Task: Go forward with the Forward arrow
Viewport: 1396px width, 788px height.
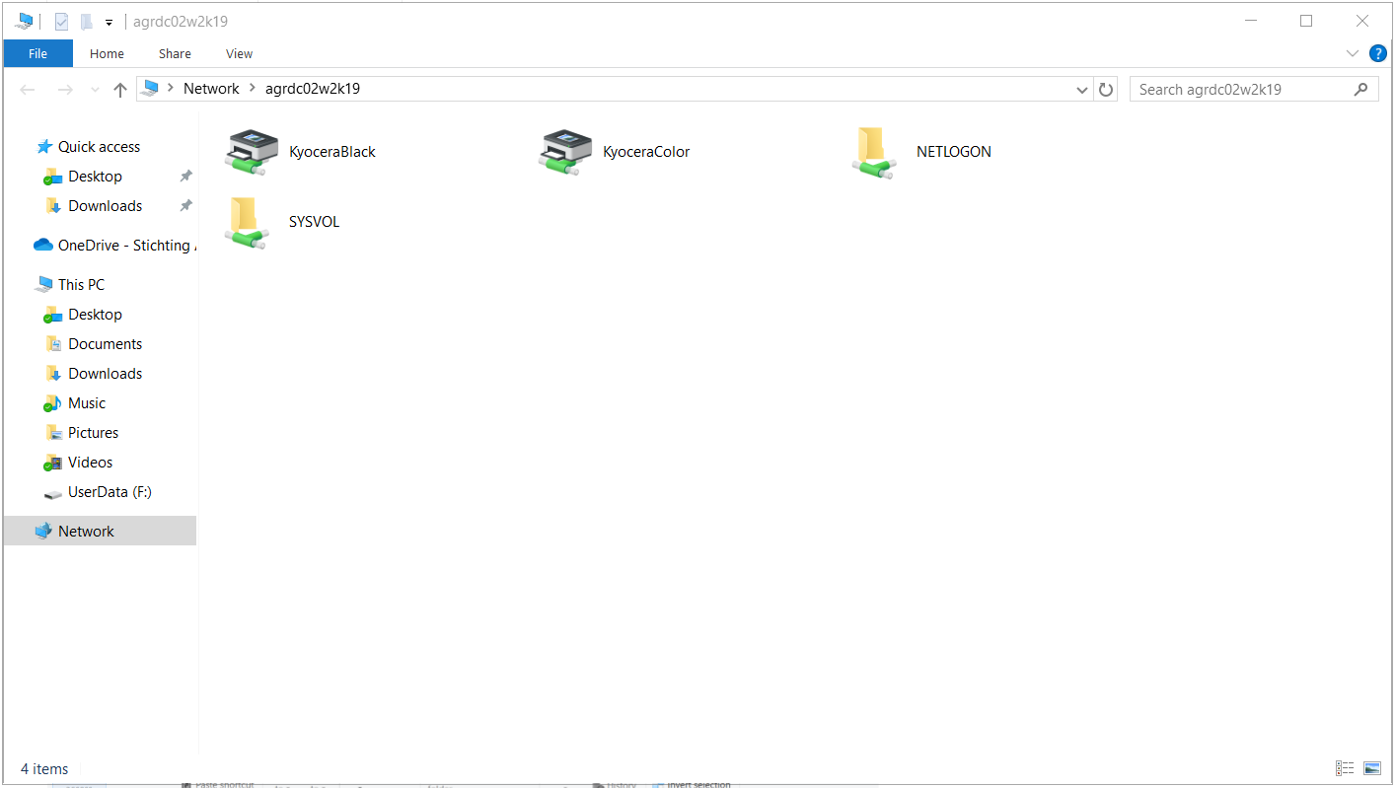Action: [65, 90]
